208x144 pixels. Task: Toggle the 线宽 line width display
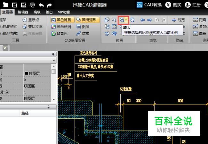178,20
